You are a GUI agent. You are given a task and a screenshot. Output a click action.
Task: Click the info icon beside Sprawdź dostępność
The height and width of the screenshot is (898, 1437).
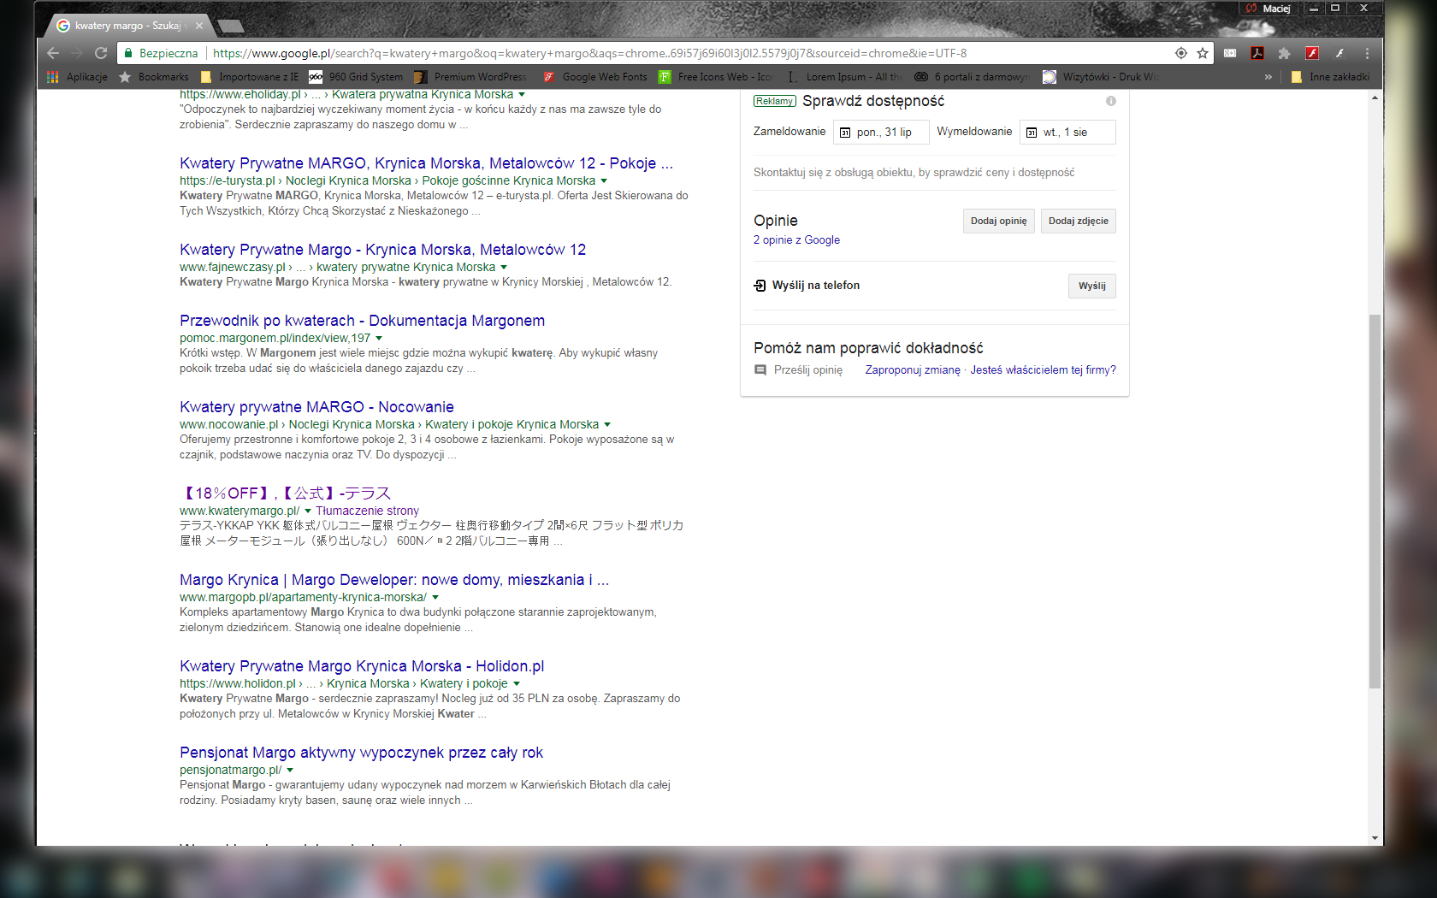coord(1110,101)
